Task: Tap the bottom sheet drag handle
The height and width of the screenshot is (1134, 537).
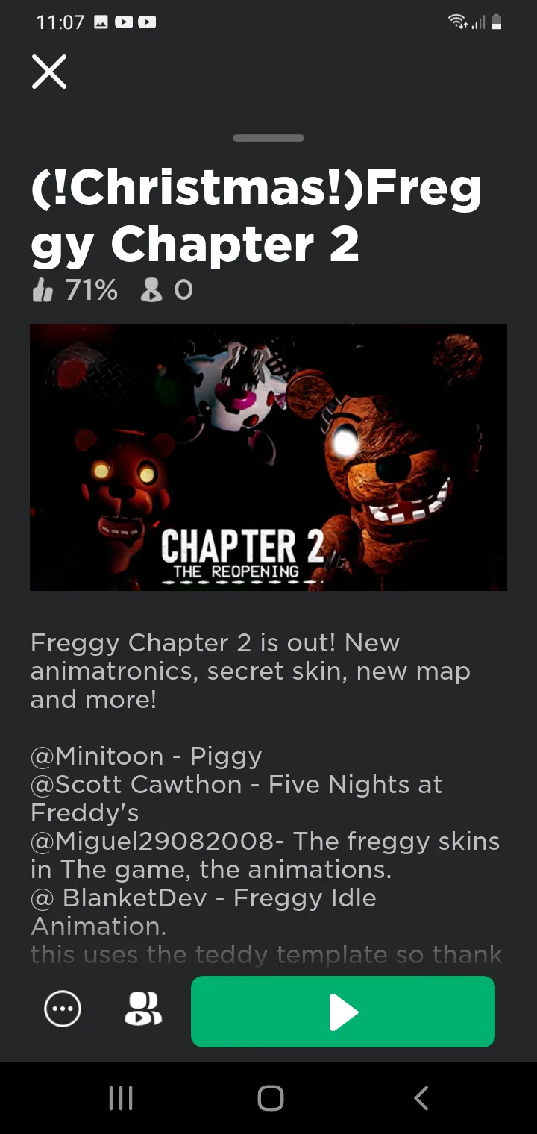Action: tap(268, 138)
